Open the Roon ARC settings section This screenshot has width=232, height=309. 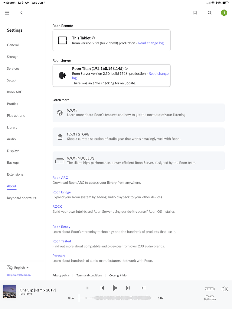[15, 92]
